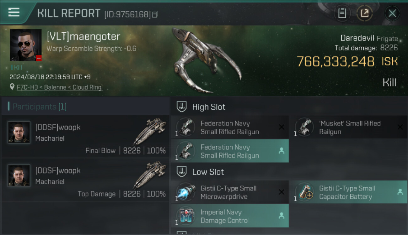The width and height of the screenshot is (408, 235).
Task: Close the kill report window
Action: pyautogui.click(x=392, y=13)
